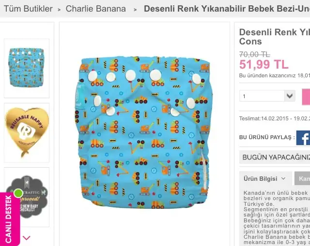The height and width of the screenshot is (246, 310).
Task: Open the Facebook share icon
Action: point(303,138)
